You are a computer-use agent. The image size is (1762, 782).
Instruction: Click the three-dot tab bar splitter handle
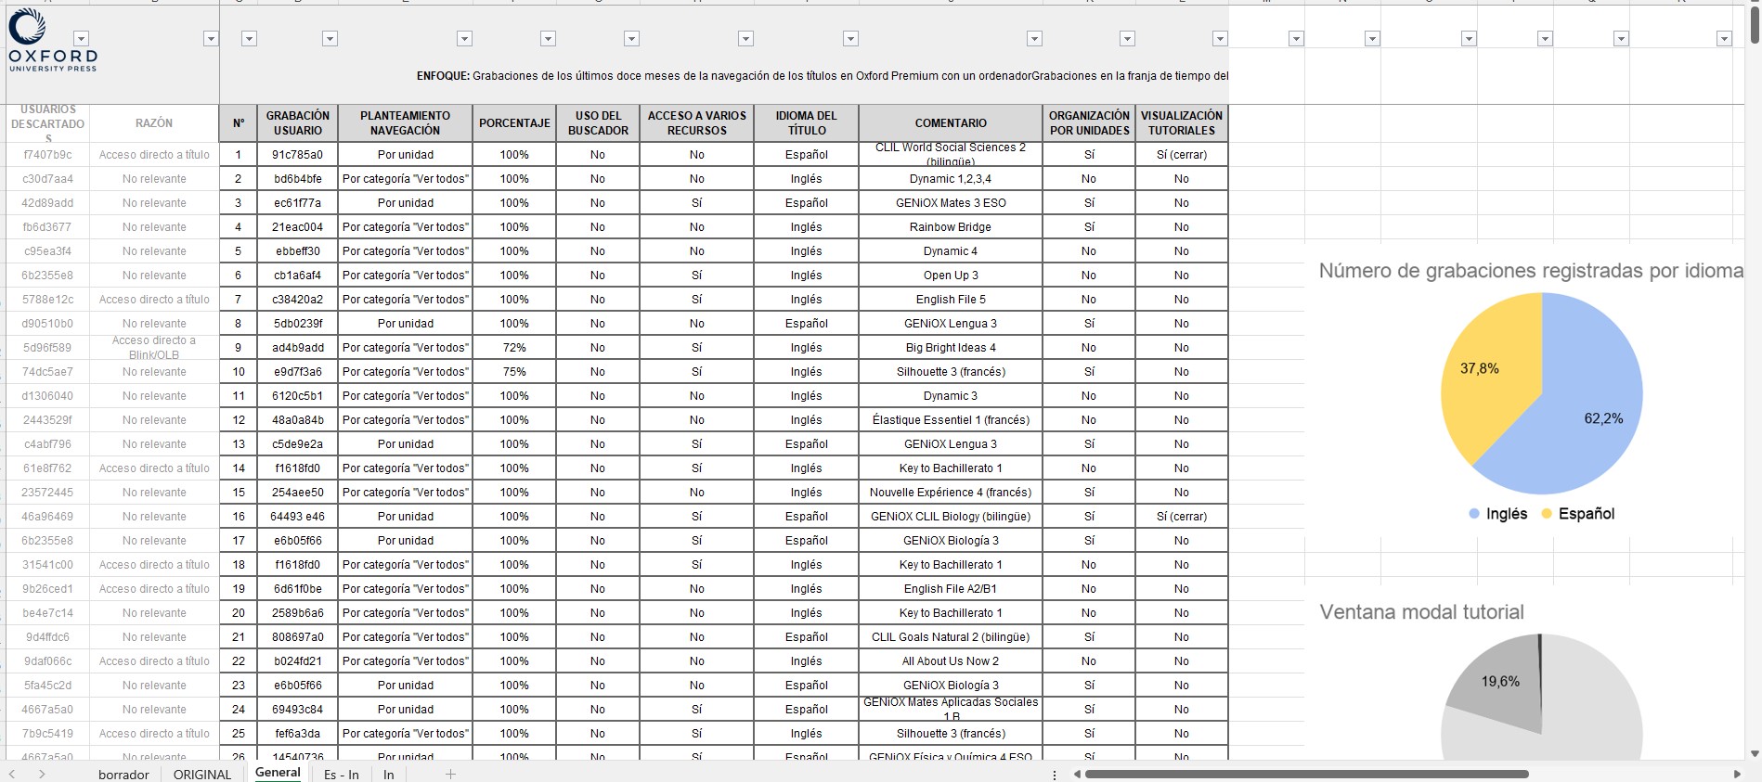point(1055,774)
